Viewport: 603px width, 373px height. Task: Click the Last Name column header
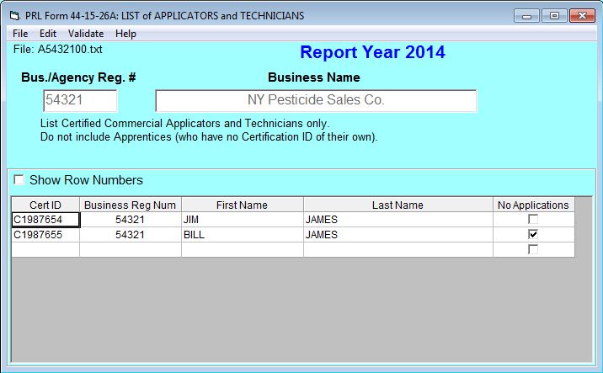pos(398,205)
